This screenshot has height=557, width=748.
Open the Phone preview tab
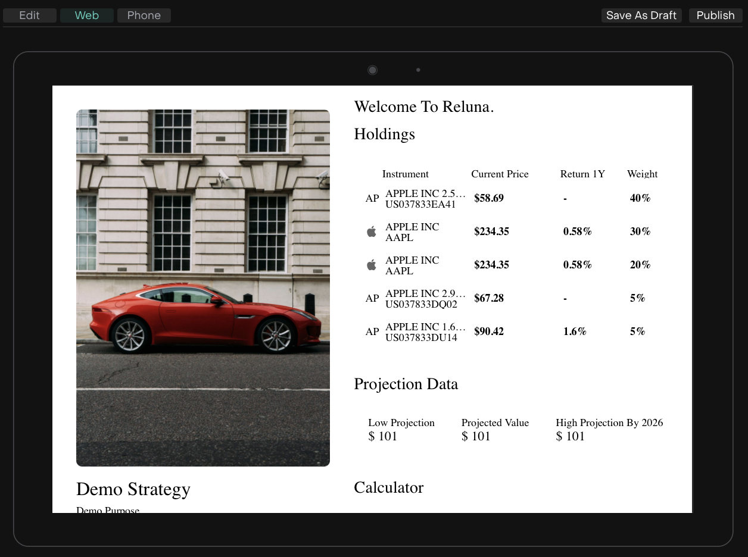pyautogui.click(x=144, y=15)
